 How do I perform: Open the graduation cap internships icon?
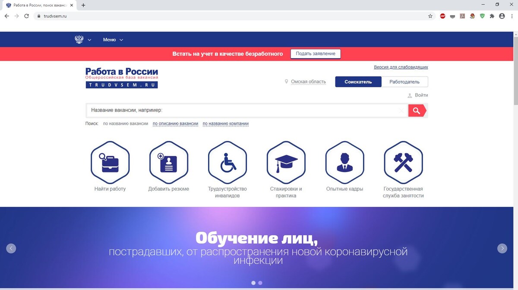pyautogui.click(x=286, y=163)
